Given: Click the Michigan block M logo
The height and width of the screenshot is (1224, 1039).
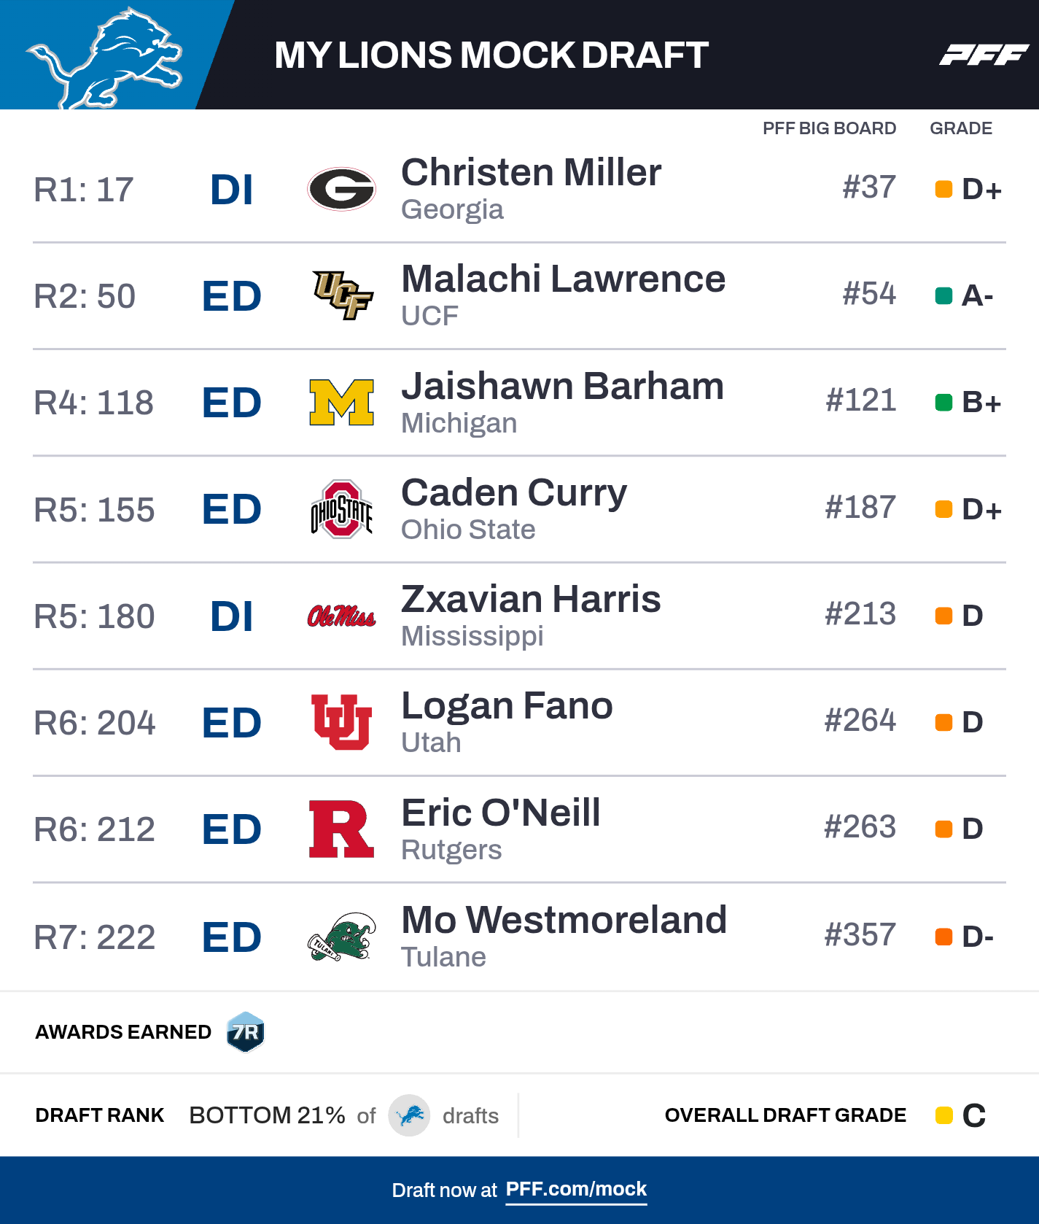Looking at the screenshot, I should [341, 402].
